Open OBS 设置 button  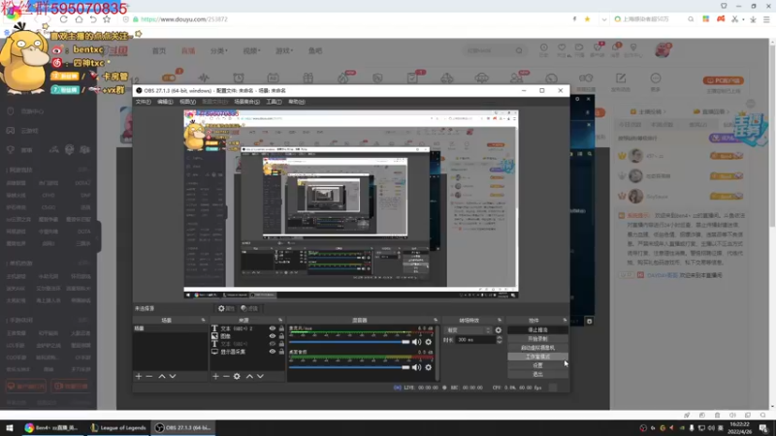pos(537,365)
